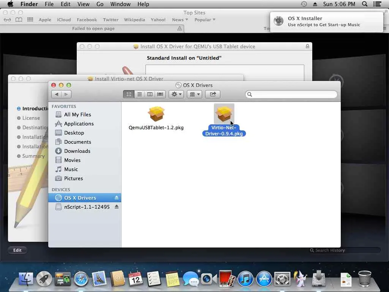Open the Go menu
The image size is (389, 292).
100,4
